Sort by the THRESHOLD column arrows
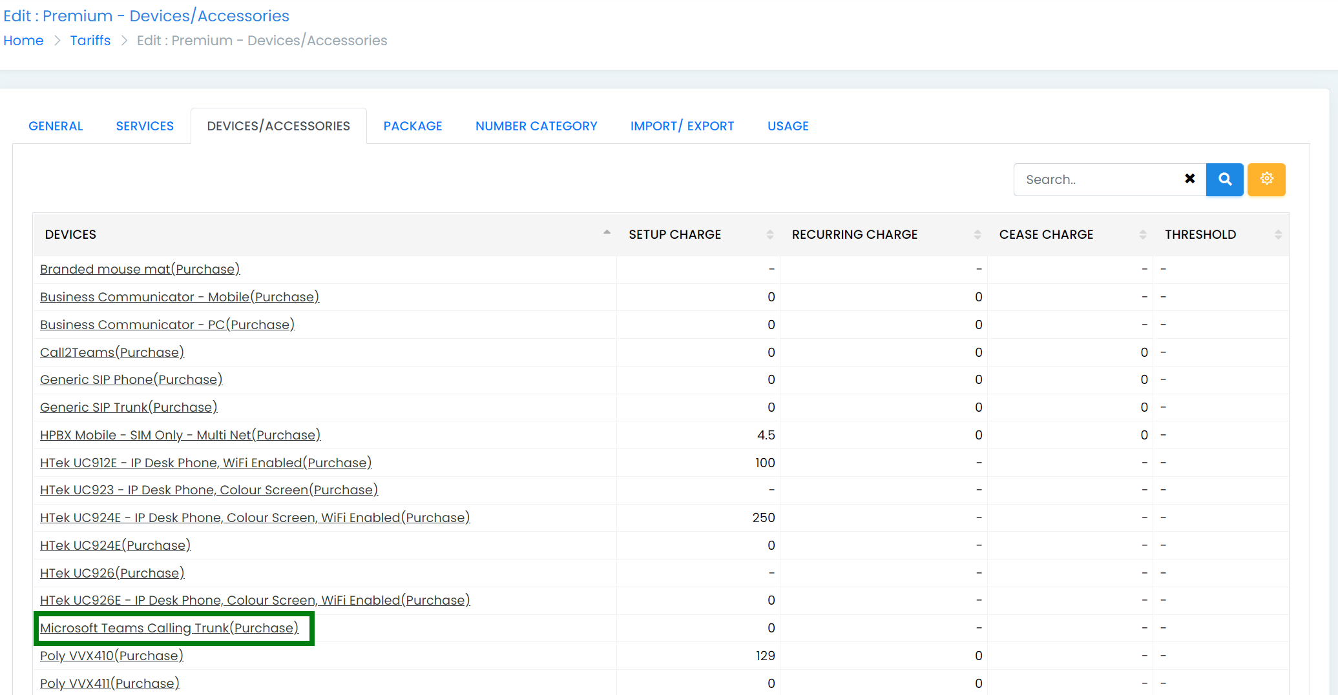Image resolution: width=1338 pixels, height=695 pixels. [x=1277, y=235]
